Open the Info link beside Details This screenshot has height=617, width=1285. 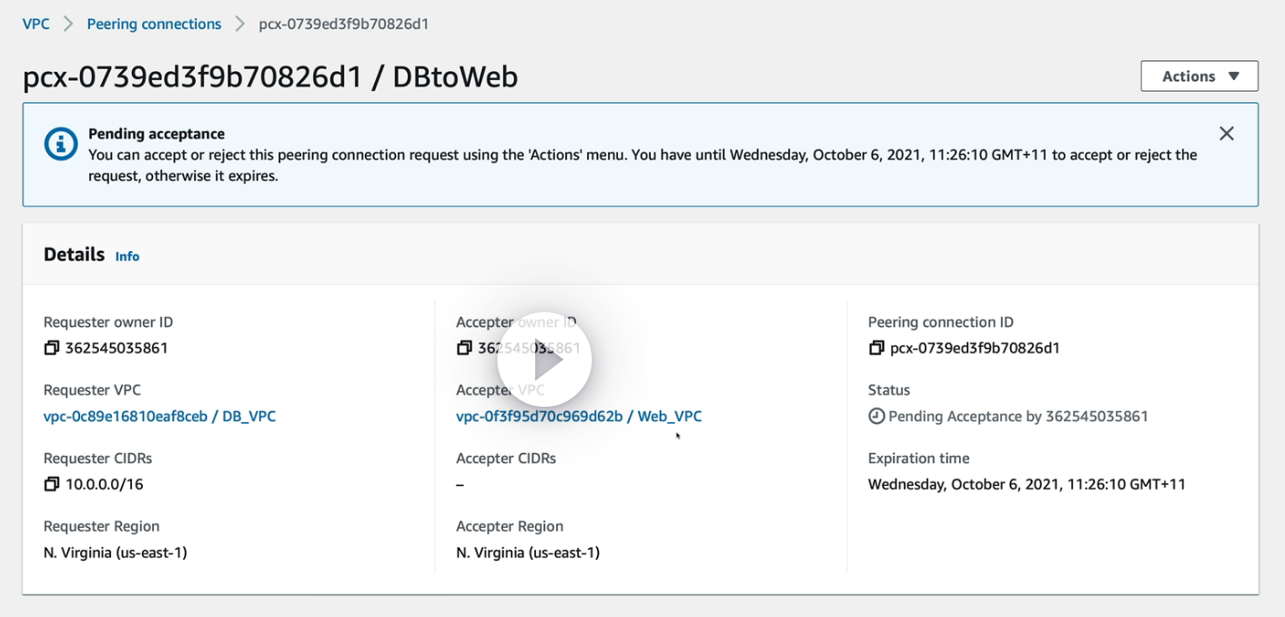127,257
